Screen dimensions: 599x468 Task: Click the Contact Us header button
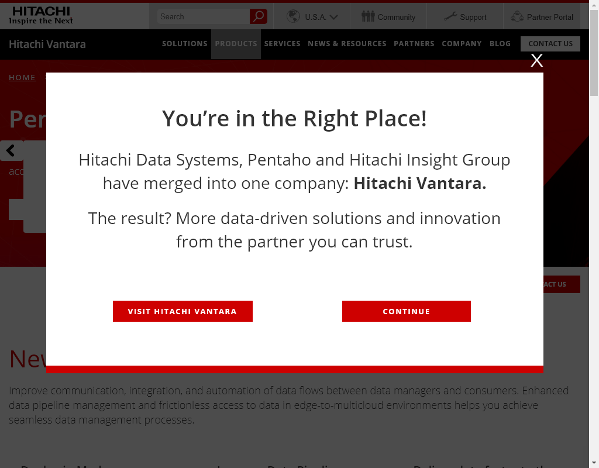point(550,44)
